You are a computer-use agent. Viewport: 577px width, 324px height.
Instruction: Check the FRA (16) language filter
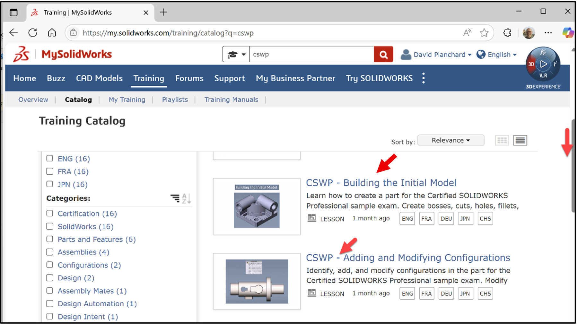(x=50, y=171)
